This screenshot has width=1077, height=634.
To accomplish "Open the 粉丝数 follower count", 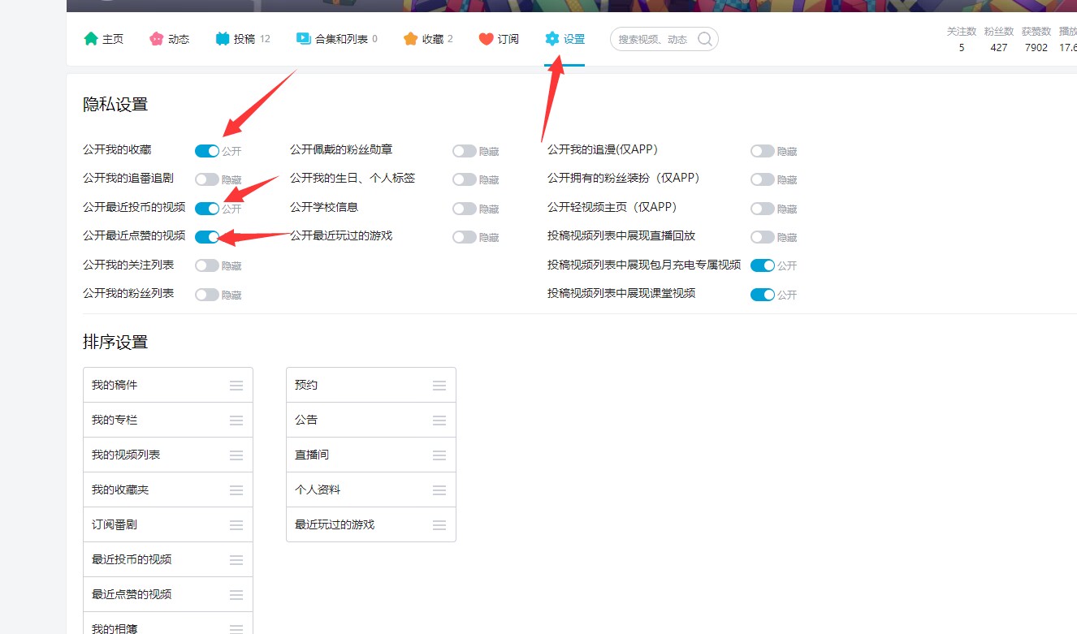I will (998, 41).
